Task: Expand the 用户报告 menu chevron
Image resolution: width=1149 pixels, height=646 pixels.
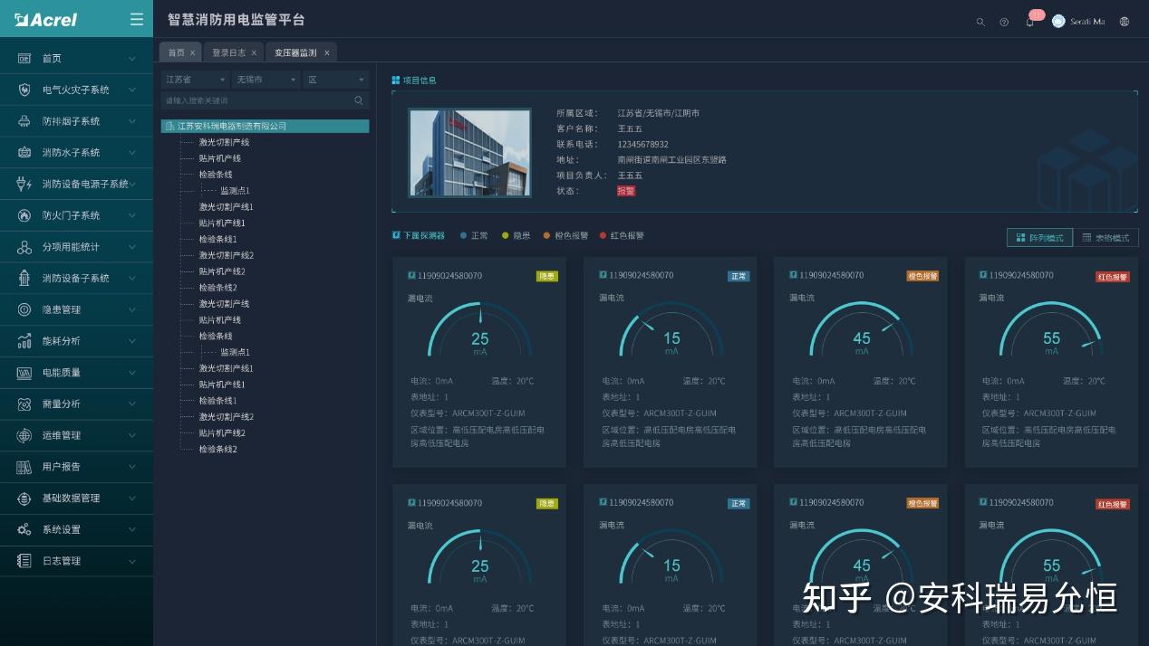Action: pyautogui.click(x=132, y=467)
